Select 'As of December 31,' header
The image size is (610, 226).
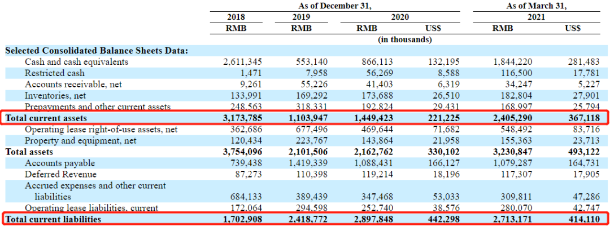click(335, 6)
